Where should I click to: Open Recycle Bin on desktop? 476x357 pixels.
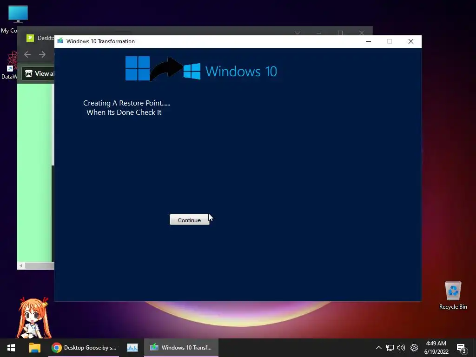(x=453, y=295)
